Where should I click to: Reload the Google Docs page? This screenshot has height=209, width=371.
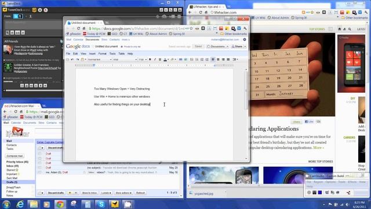tap(79, 28)
